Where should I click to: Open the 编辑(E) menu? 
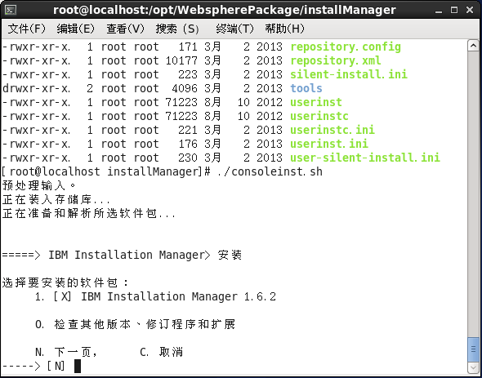click(x=76, y=29)
